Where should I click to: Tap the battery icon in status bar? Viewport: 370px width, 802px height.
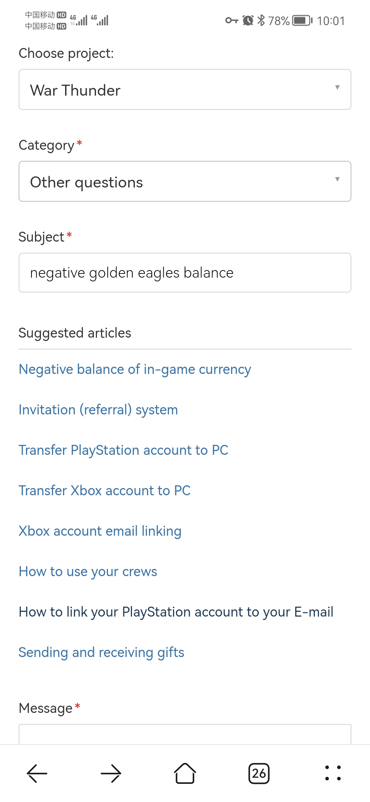tap(302, 21)
